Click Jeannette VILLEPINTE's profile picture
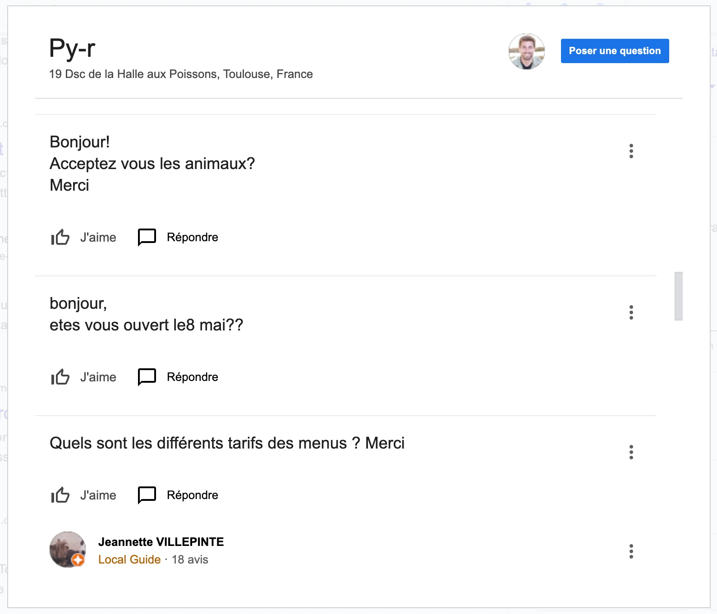717x614 pixels. click(68, 550)
